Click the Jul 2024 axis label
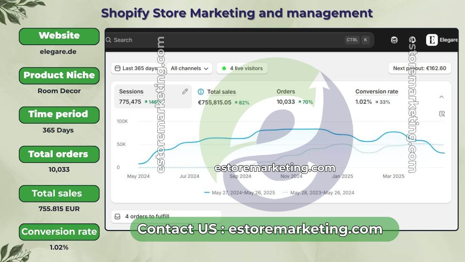The height and width of the screenshot is (262, 465). pos(189,176)
